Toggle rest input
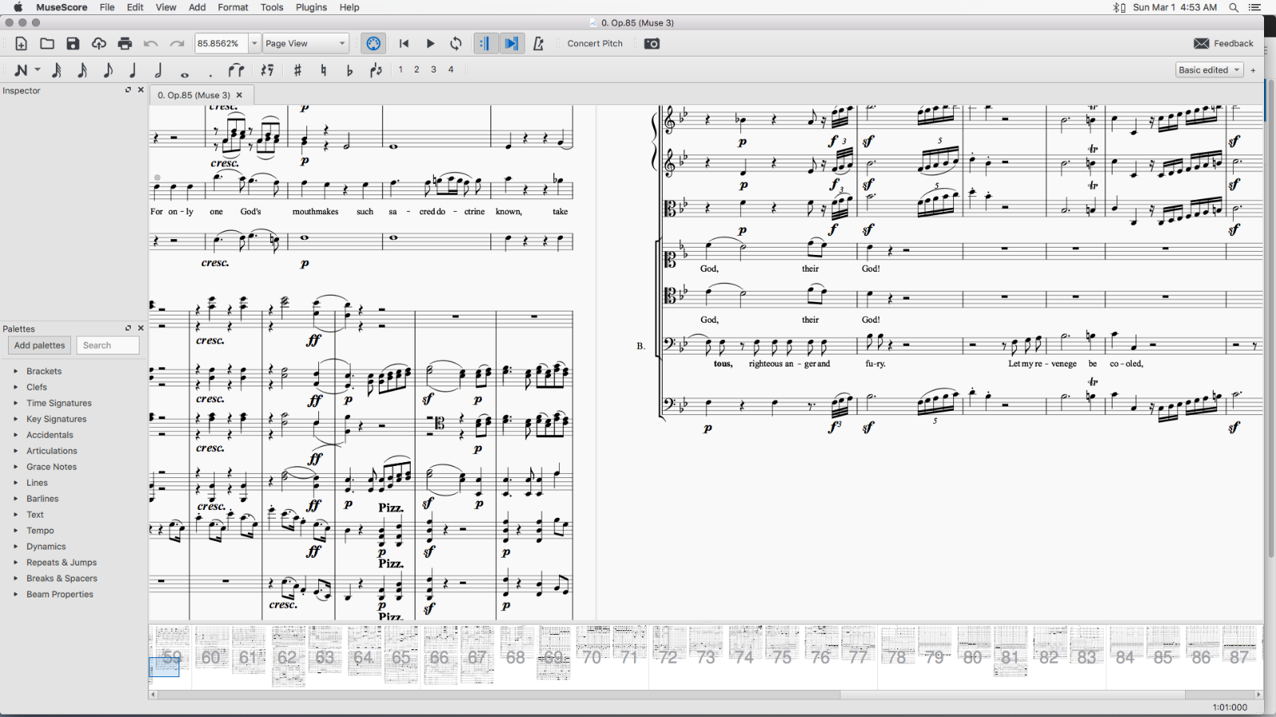The width and height of the screenshot is (1276, 717). (x=268, y=70)
